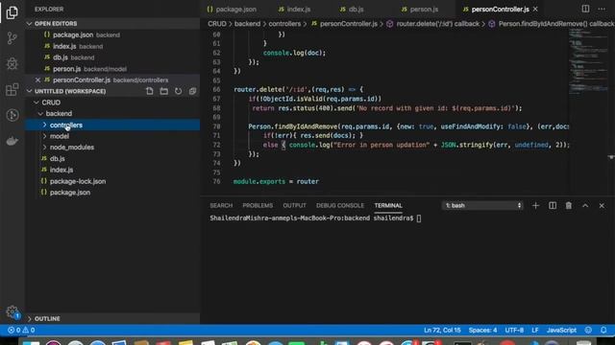This screenshot has height=345, width=615.
Task: Change indentation via Spaces: 4
Action: coord(482,330)
